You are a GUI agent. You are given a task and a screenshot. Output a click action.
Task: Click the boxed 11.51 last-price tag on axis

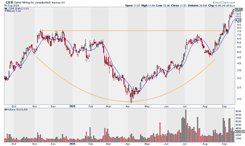[x=238, y=9]
